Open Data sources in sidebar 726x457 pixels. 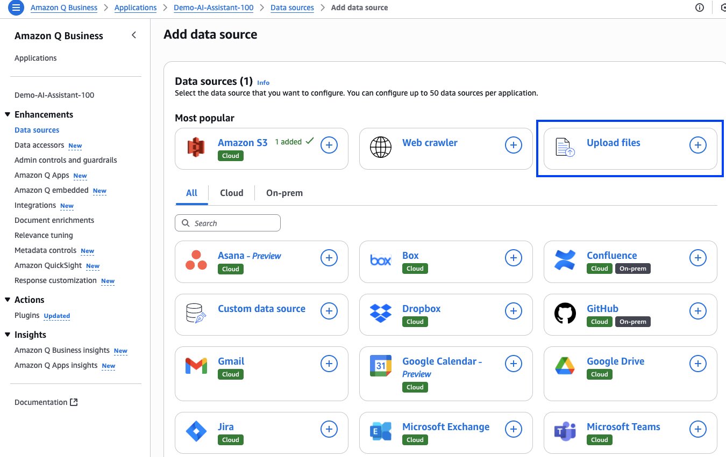37,130
